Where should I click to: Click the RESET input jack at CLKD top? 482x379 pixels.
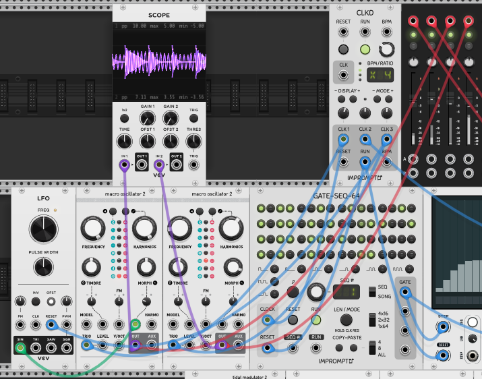[343, 32]
